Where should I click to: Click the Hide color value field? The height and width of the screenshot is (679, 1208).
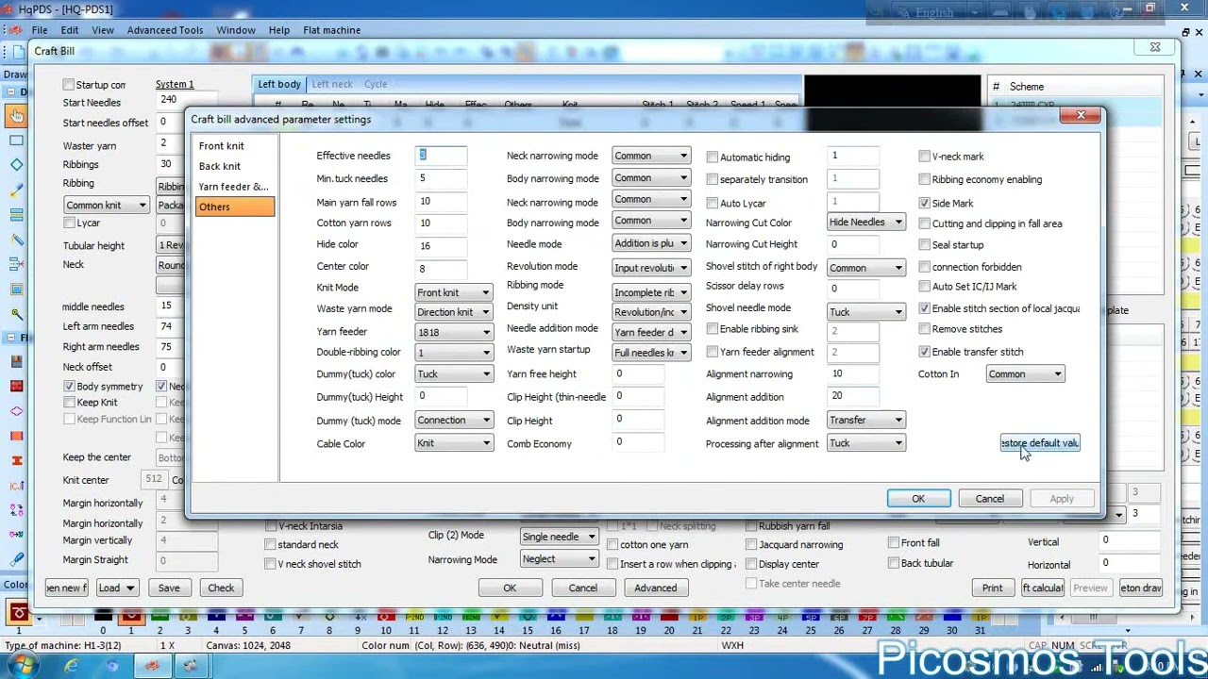point(442,245)
